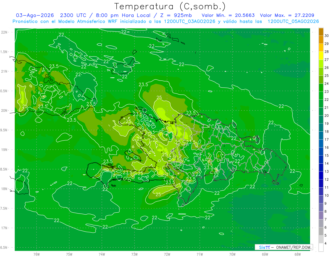Click the '8.5N' latitude axis label
The height and width of the screenshot is (258, 334).
tap(4, 169)
